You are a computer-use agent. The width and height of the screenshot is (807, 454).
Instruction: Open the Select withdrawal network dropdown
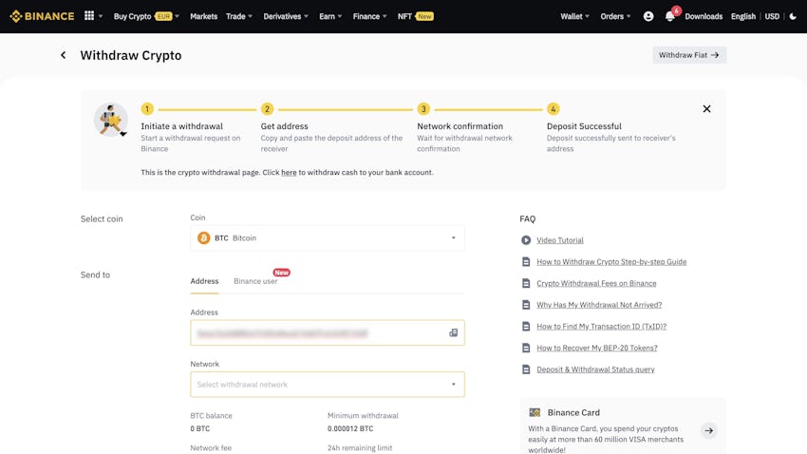[328, 385]
